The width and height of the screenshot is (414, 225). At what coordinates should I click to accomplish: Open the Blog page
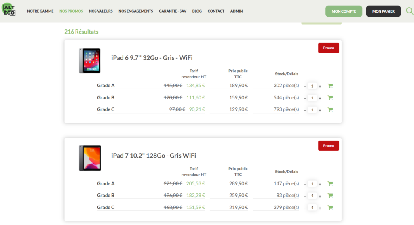[x=197, y=11]
